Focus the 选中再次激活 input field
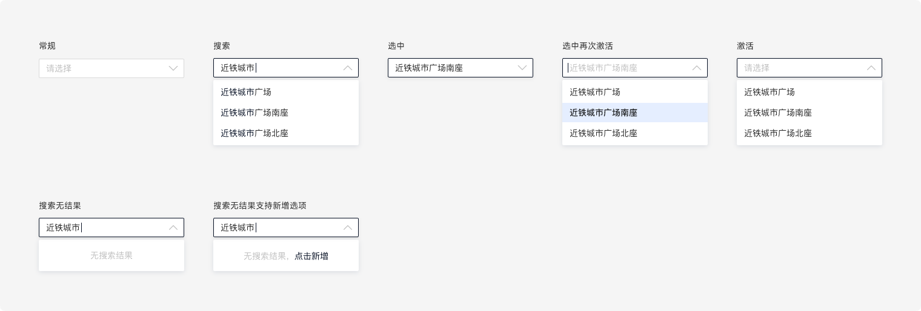 624,68
